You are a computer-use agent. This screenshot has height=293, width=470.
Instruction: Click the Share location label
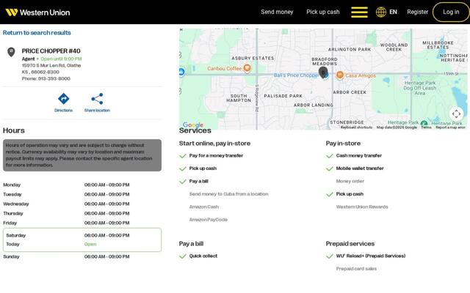coord(97,111)
